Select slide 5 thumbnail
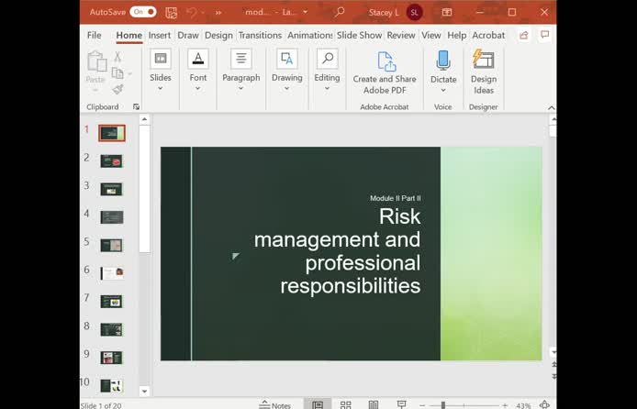 pyautogui.click(x=111, y=245)
